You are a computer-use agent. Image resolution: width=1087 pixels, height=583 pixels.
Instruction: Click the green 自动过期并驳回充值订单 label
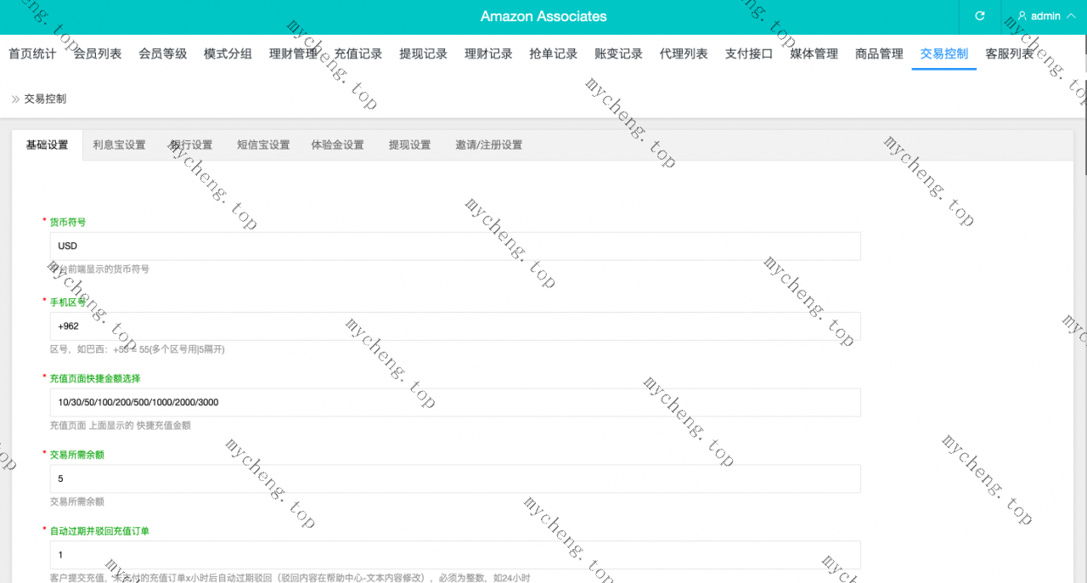(99, 531)
